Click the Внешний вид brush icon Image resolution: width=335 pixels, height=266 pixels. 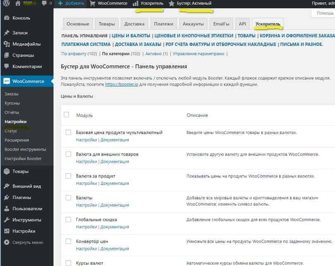point(7,186)
